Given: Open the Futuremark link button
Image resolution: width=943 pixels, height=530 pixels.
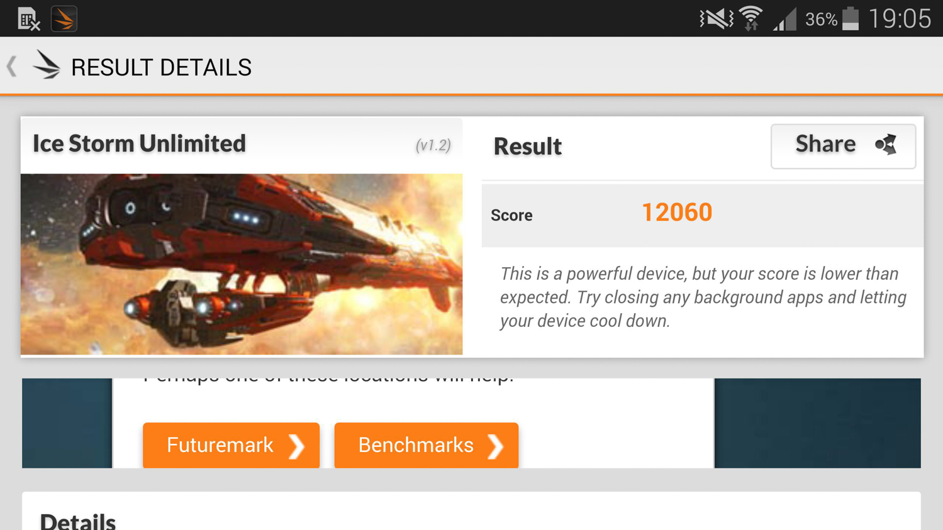Looking at the screenshot, I should 231,445.
